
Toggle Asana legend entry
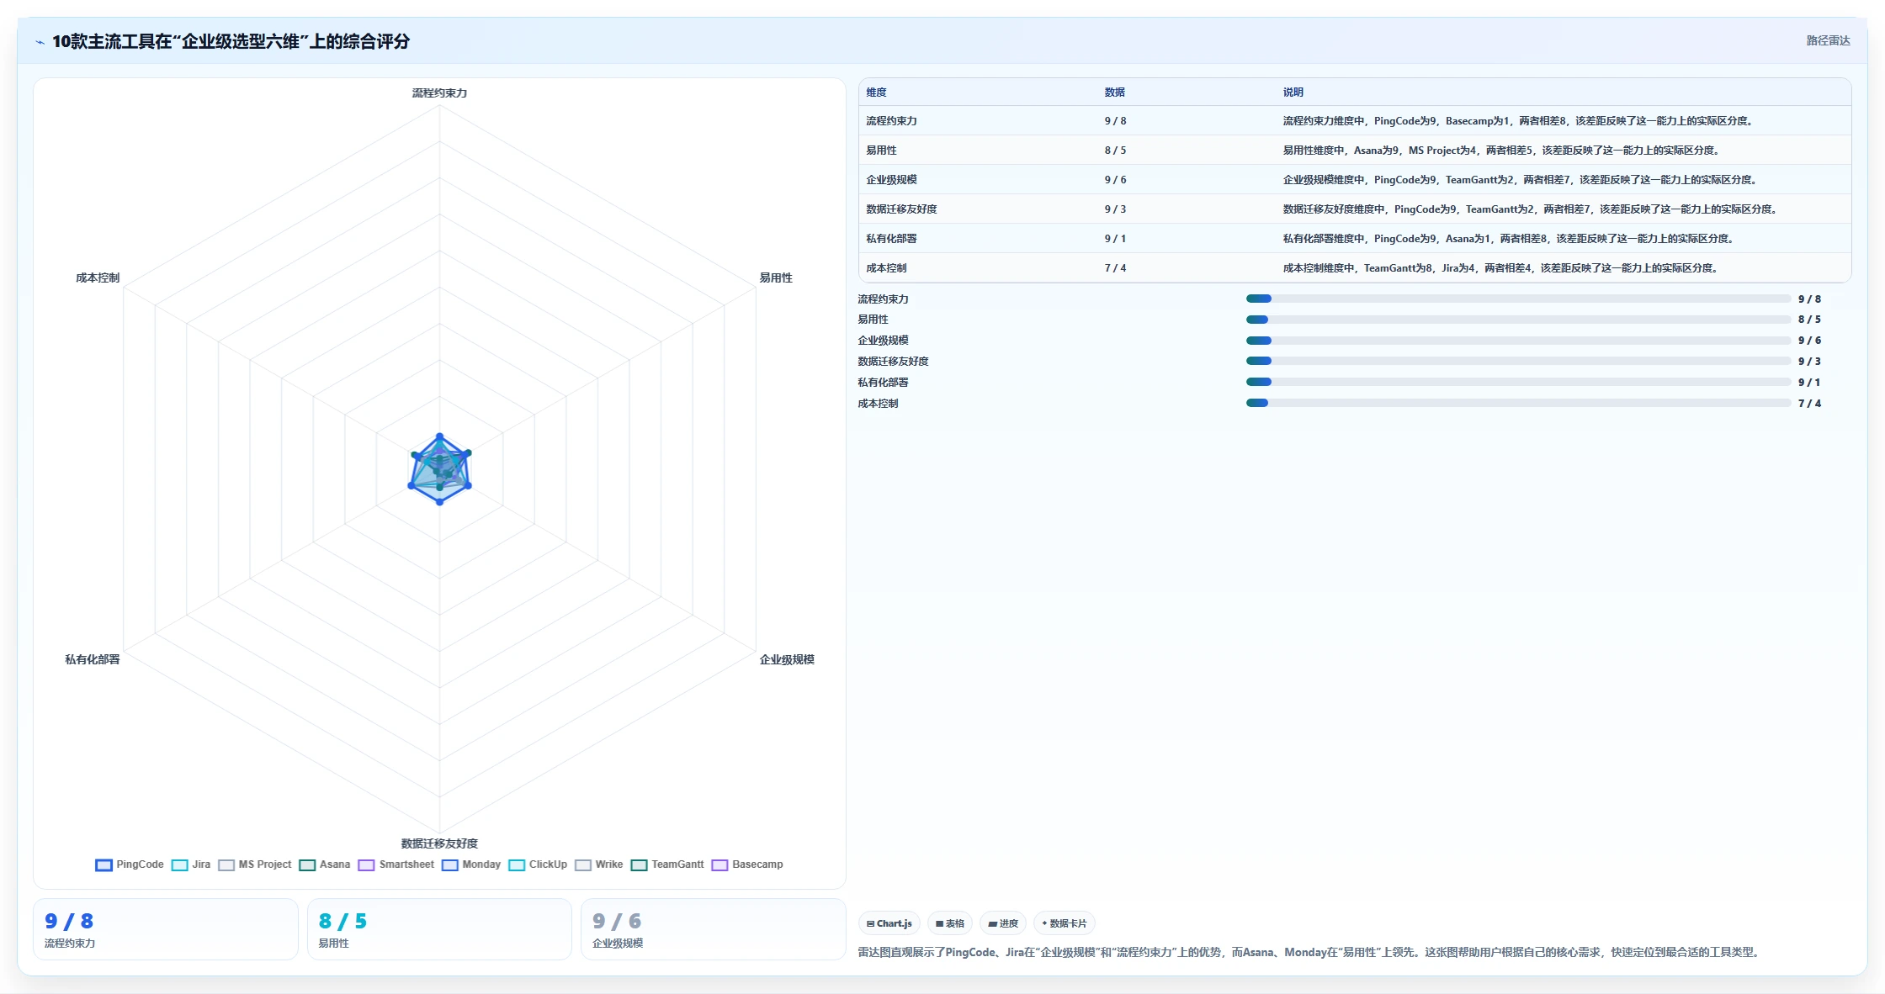(325, 864)
